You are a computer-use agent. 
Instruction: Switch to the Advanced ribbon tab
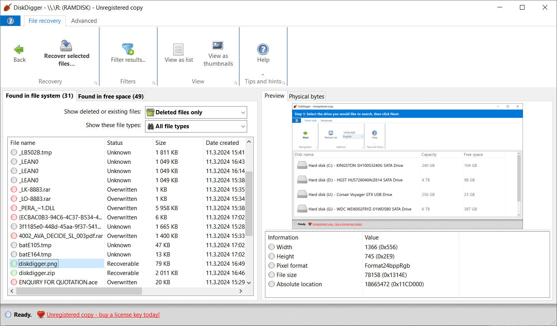(x=84, y=21)
